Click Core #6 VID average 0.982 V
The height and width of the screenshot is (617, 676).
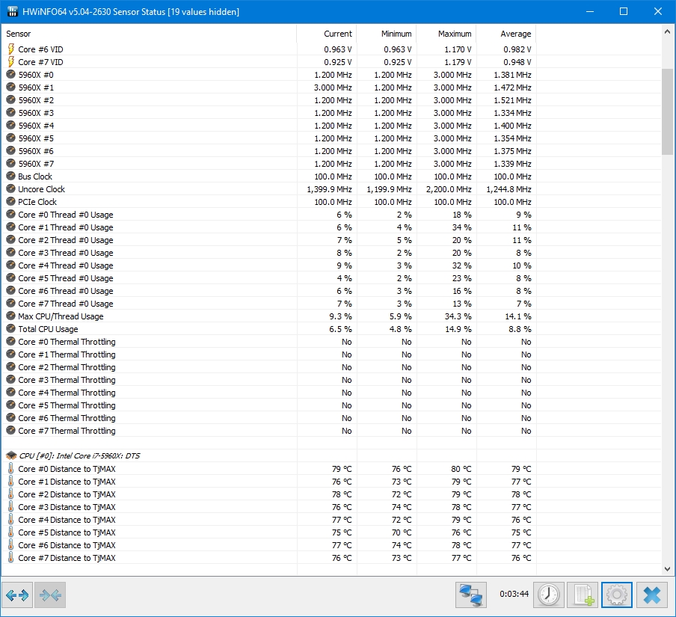pyautogui.click(x=517, y=49)
